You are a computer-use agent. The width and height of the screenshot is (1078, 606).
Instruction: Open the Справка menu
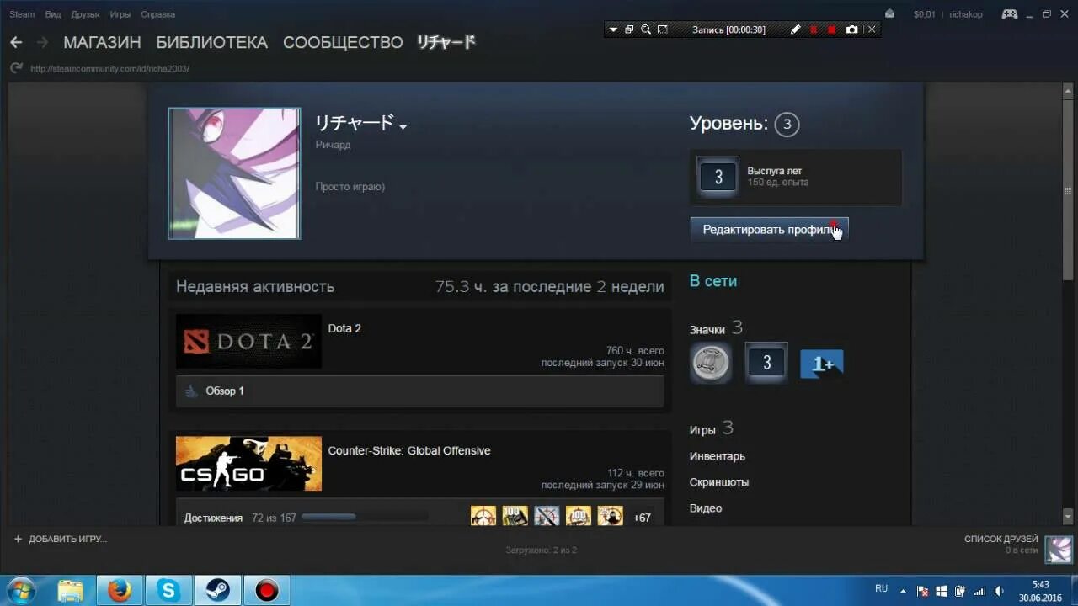pyautogui.click(x=157, y=14)
